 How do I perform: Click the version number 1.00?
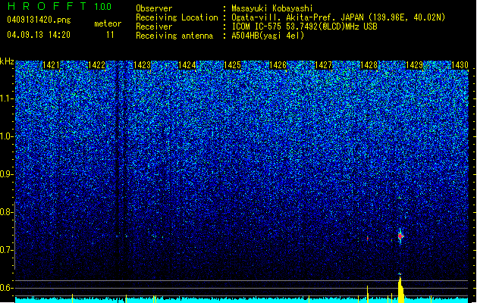pyautogui.click(x=102, y=7)
